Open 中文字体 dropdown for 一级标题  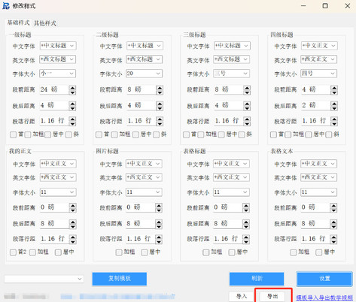(58, 46)
